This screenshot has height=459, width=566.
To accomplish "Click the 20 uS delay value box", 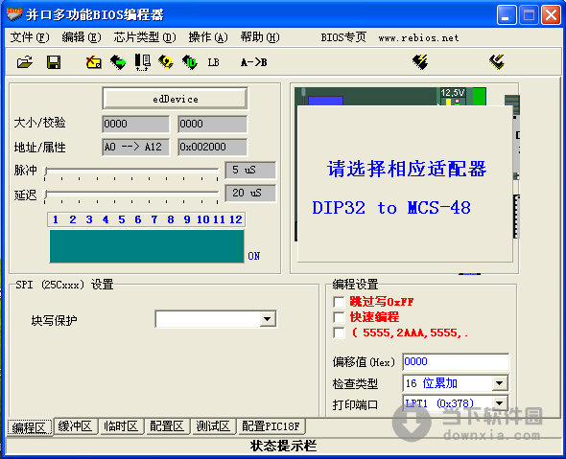I will 250,193.
